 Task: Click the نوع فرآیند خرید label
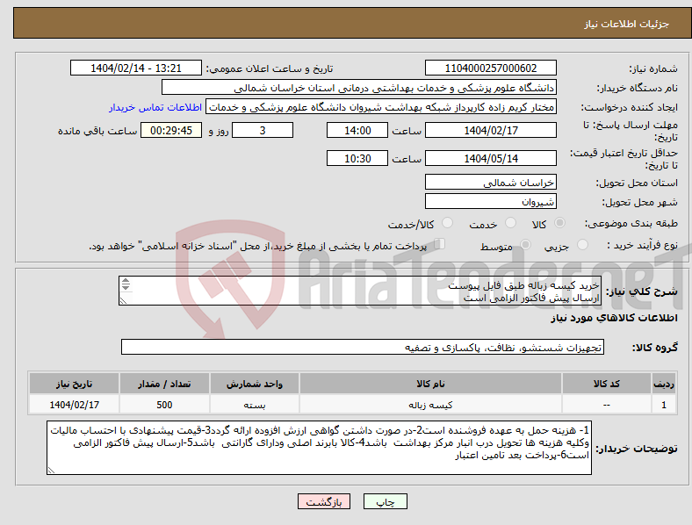tap(642, 245)
